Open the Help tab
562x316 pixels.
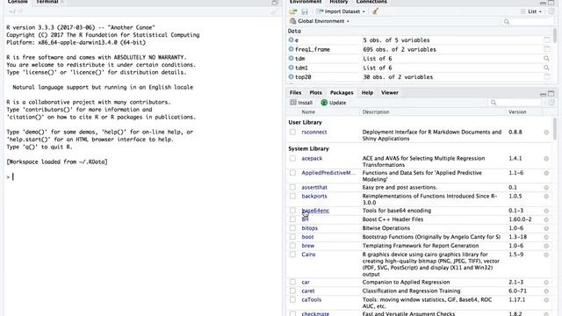[367, 92]
